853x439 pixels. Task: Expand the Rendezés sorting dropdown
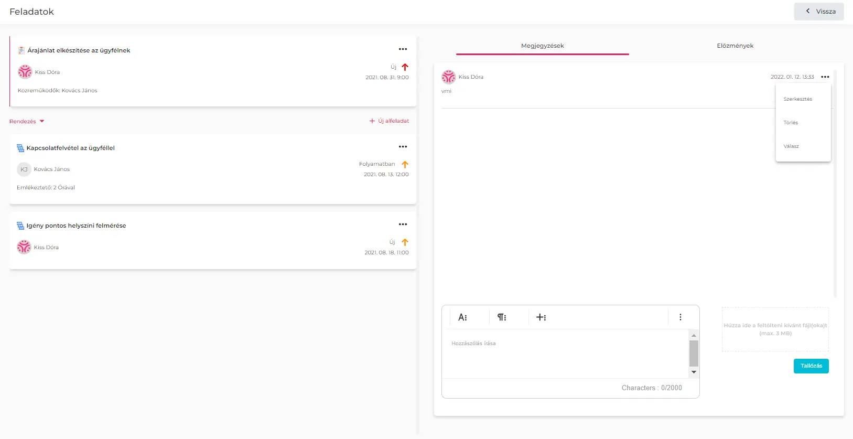[27, 121]
